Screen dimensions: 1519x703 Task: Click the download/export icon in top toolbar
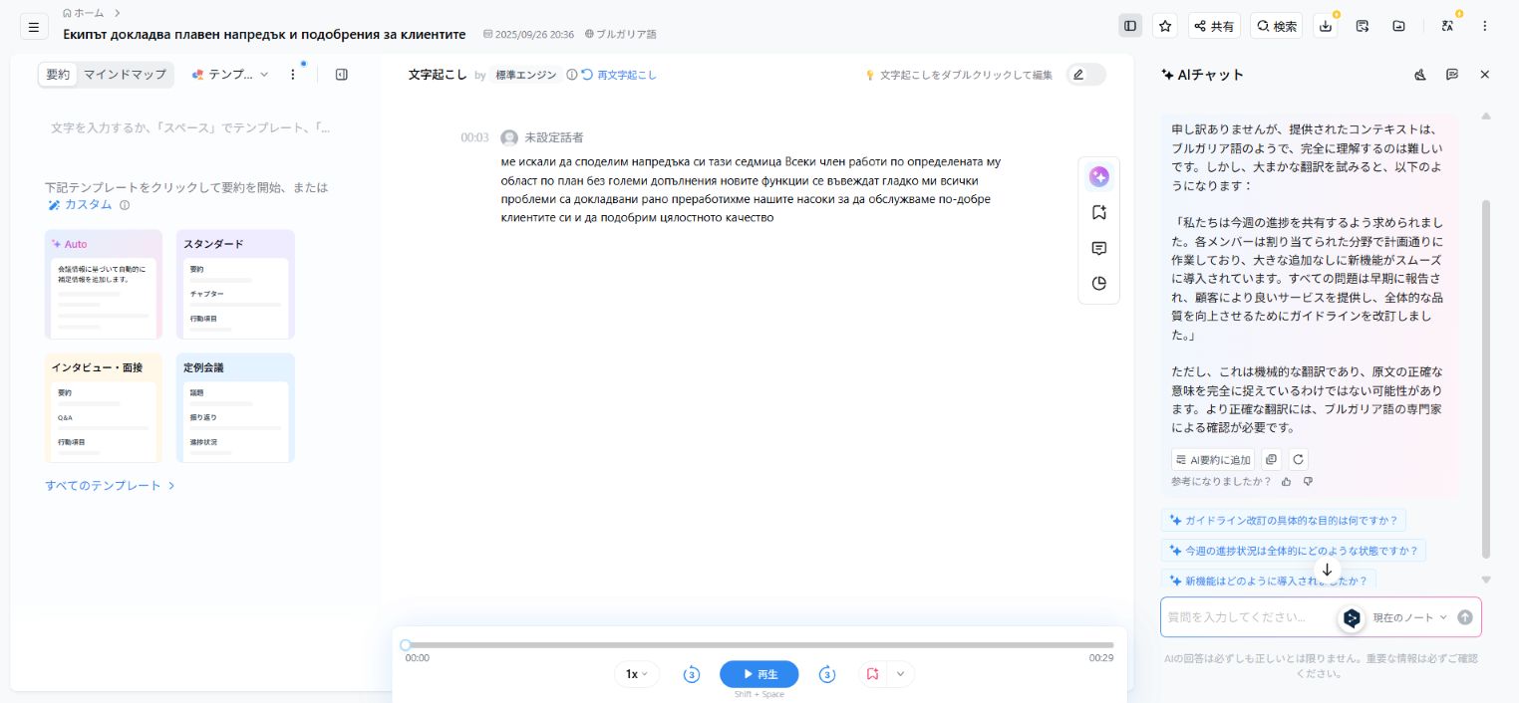[x=1325, y=27]
